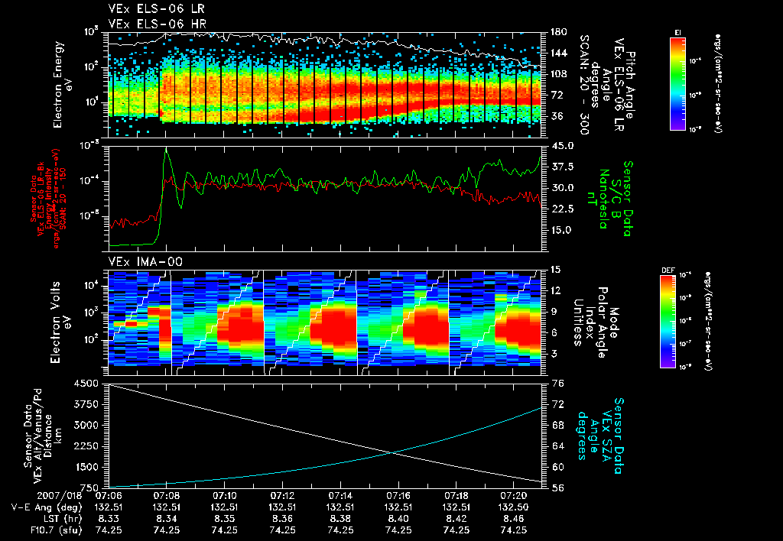
Task: Select the VEx ELS-06 HR title
Action: click(157, 24)
